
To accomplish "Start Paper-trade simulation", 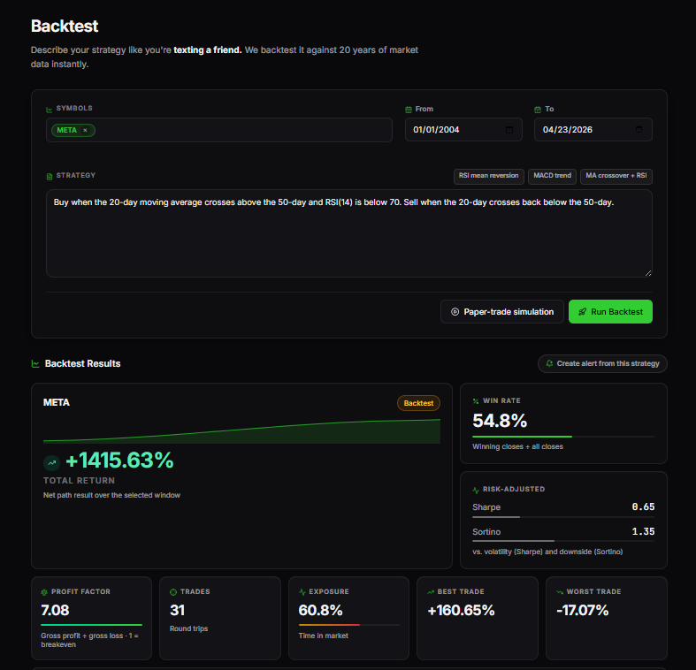I will [502, 311].
